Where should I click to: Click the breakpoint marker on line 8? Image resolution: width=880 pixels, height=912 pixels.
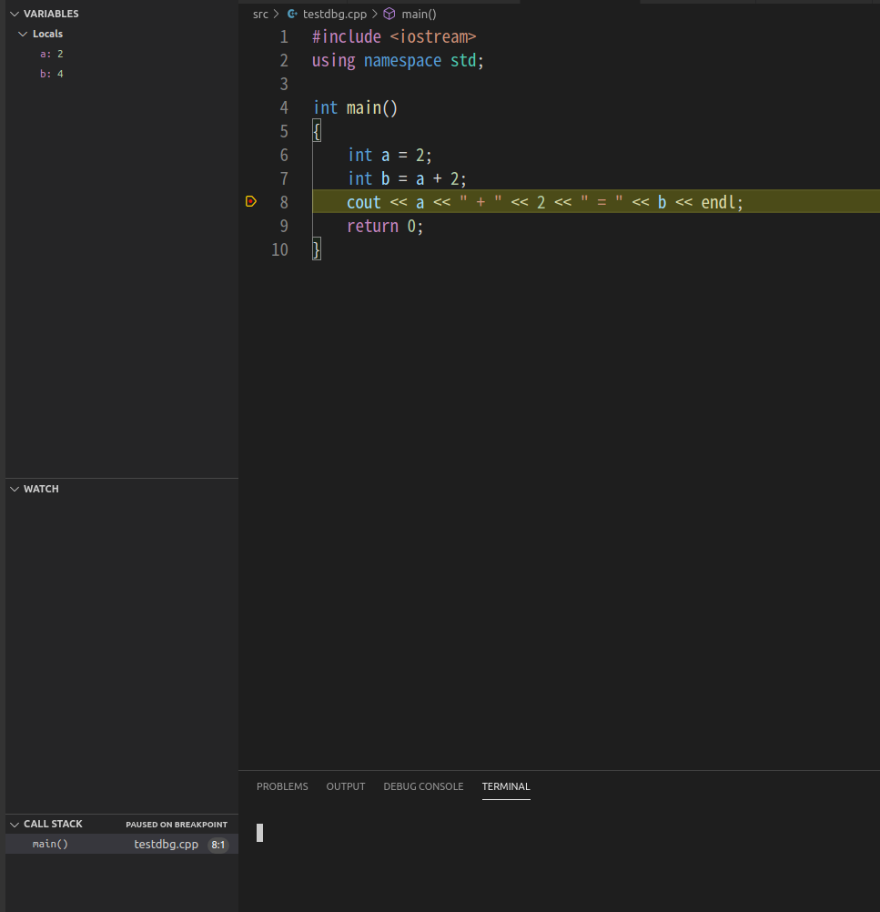[x=250, y=201]
